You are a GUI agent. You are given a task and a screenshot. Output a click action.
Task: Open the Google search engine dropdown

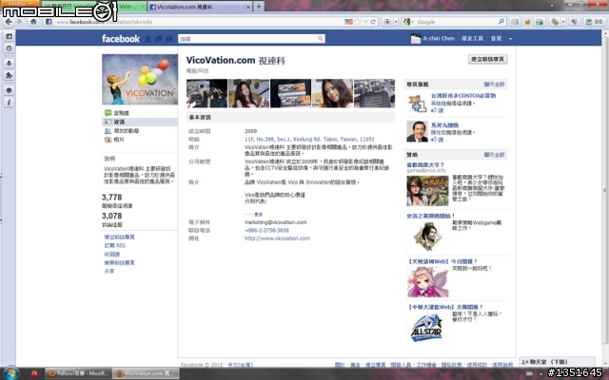[x=408, y=22]
